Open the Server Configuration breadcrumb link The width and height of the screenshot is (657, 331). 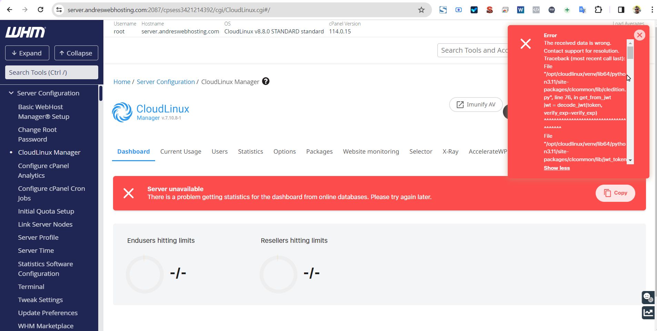tap(166, 82)
